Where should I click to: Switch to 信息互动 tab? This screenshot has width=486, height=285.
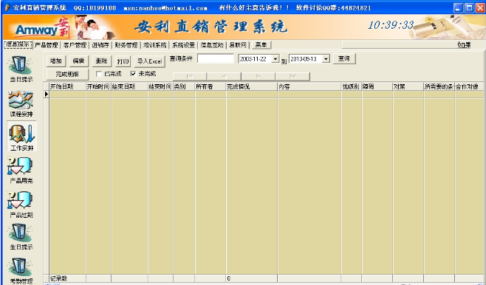coord(212,45)
